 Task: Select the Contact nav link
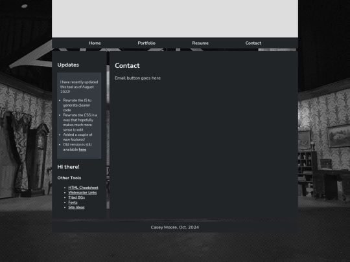point(253,43)
